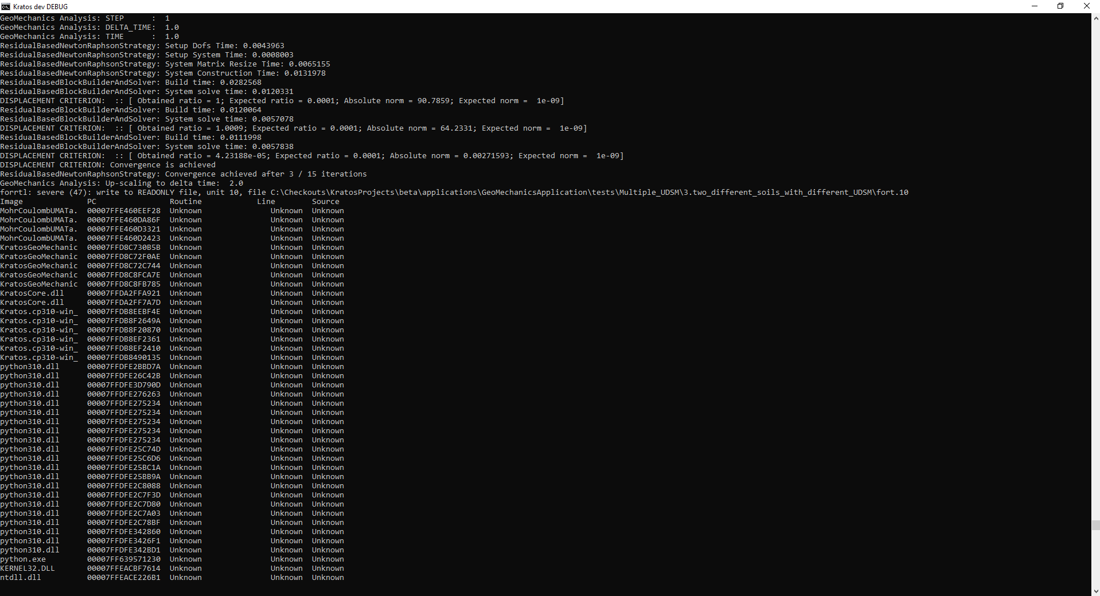Click address '00007FFDFE3D790D'
The image size is (1100, 596).
click(124, 385)
